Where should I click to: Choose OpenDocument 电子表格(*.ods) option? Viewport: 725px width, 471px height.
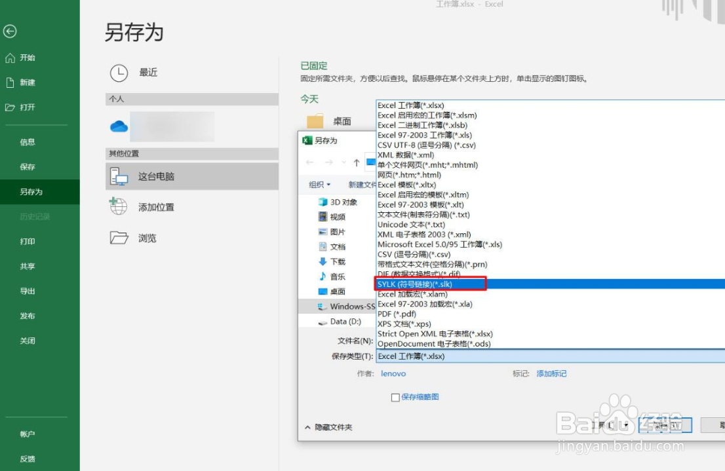[434, 344]
